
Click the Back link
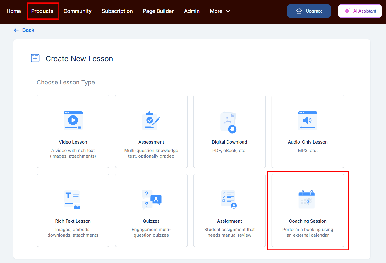[x=28, y=30]
